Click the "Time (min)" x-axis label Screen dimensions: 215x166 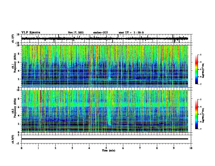coord(109,151)
